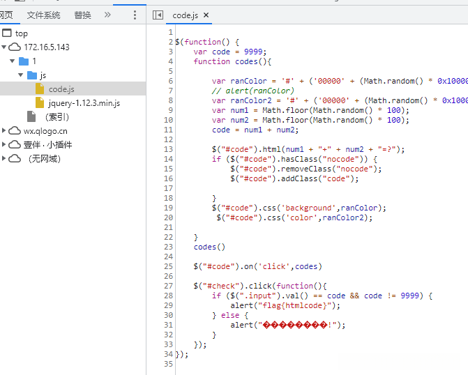Click the jquery-1.12.3.min.js file icon
Image resolution: width=468 pixels, height=375 pixels.
coord(40,102)
